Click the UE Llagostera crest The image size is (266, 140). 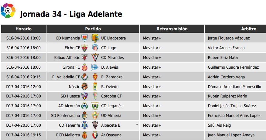[95, 38]
